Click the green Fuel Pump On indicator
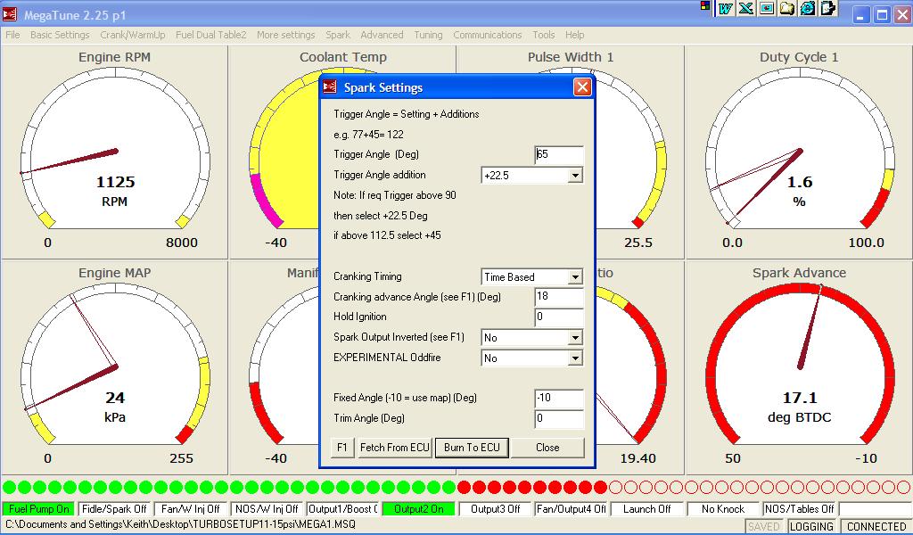913x535 pixels. tap(38, 509)
